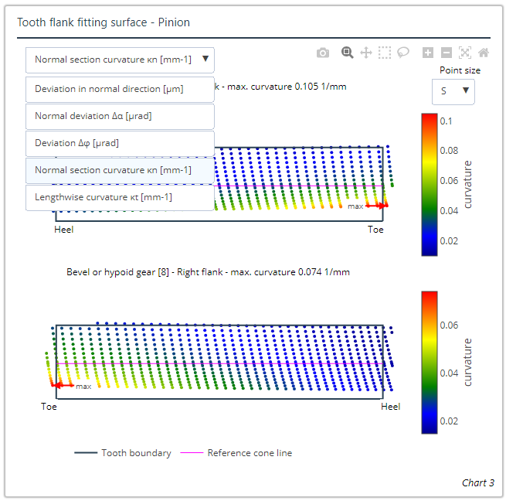Click the Zoom In plus icon
The width and height of the screenshot is (506, 501).
coord(428,53)
